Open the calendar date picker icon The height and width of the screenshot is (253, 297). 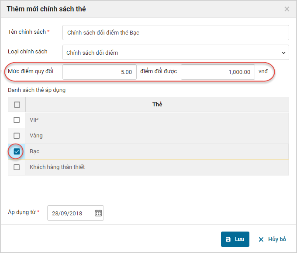point(98,213)
